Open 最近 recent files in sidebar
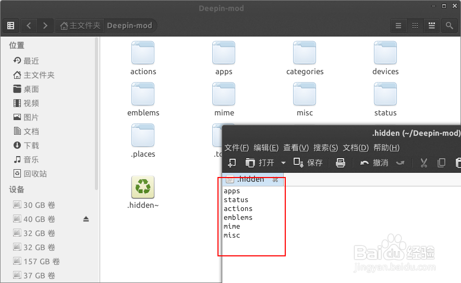Image resolution: width=461 pixels, height=283 pixels. point(26,61)
